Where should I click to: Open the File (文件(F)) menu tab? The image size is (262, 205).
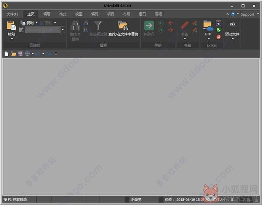pyautogui.click(x=12, y=14)
